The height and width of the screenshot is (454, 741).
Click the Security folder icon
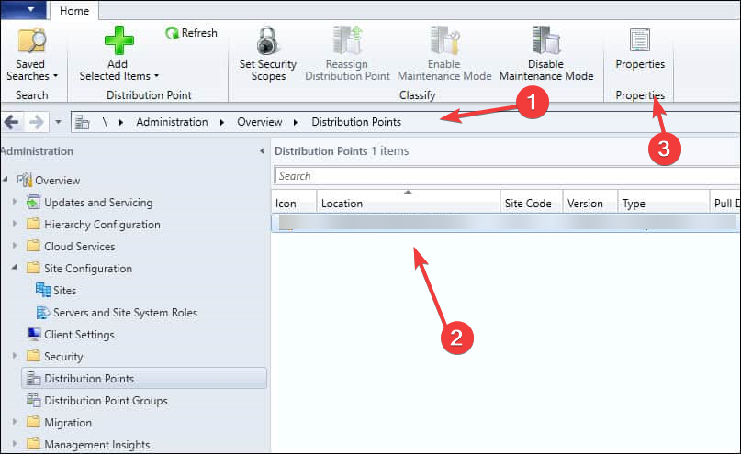(34, 356)
